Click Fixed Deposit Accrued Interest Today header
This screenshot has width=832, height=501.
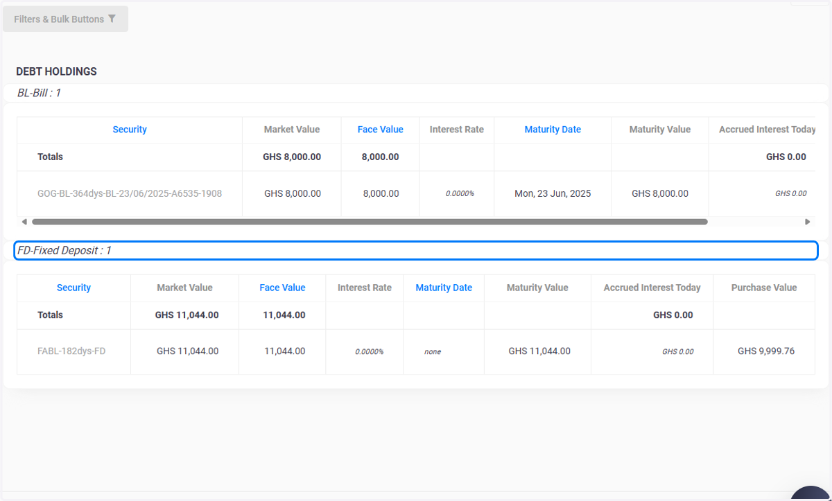(x=652, y=288)
